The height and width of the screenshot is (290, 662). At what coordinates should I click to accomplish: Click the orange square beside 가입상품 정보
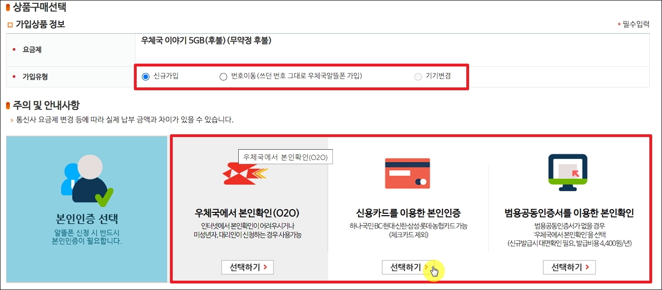coord(10,25)
